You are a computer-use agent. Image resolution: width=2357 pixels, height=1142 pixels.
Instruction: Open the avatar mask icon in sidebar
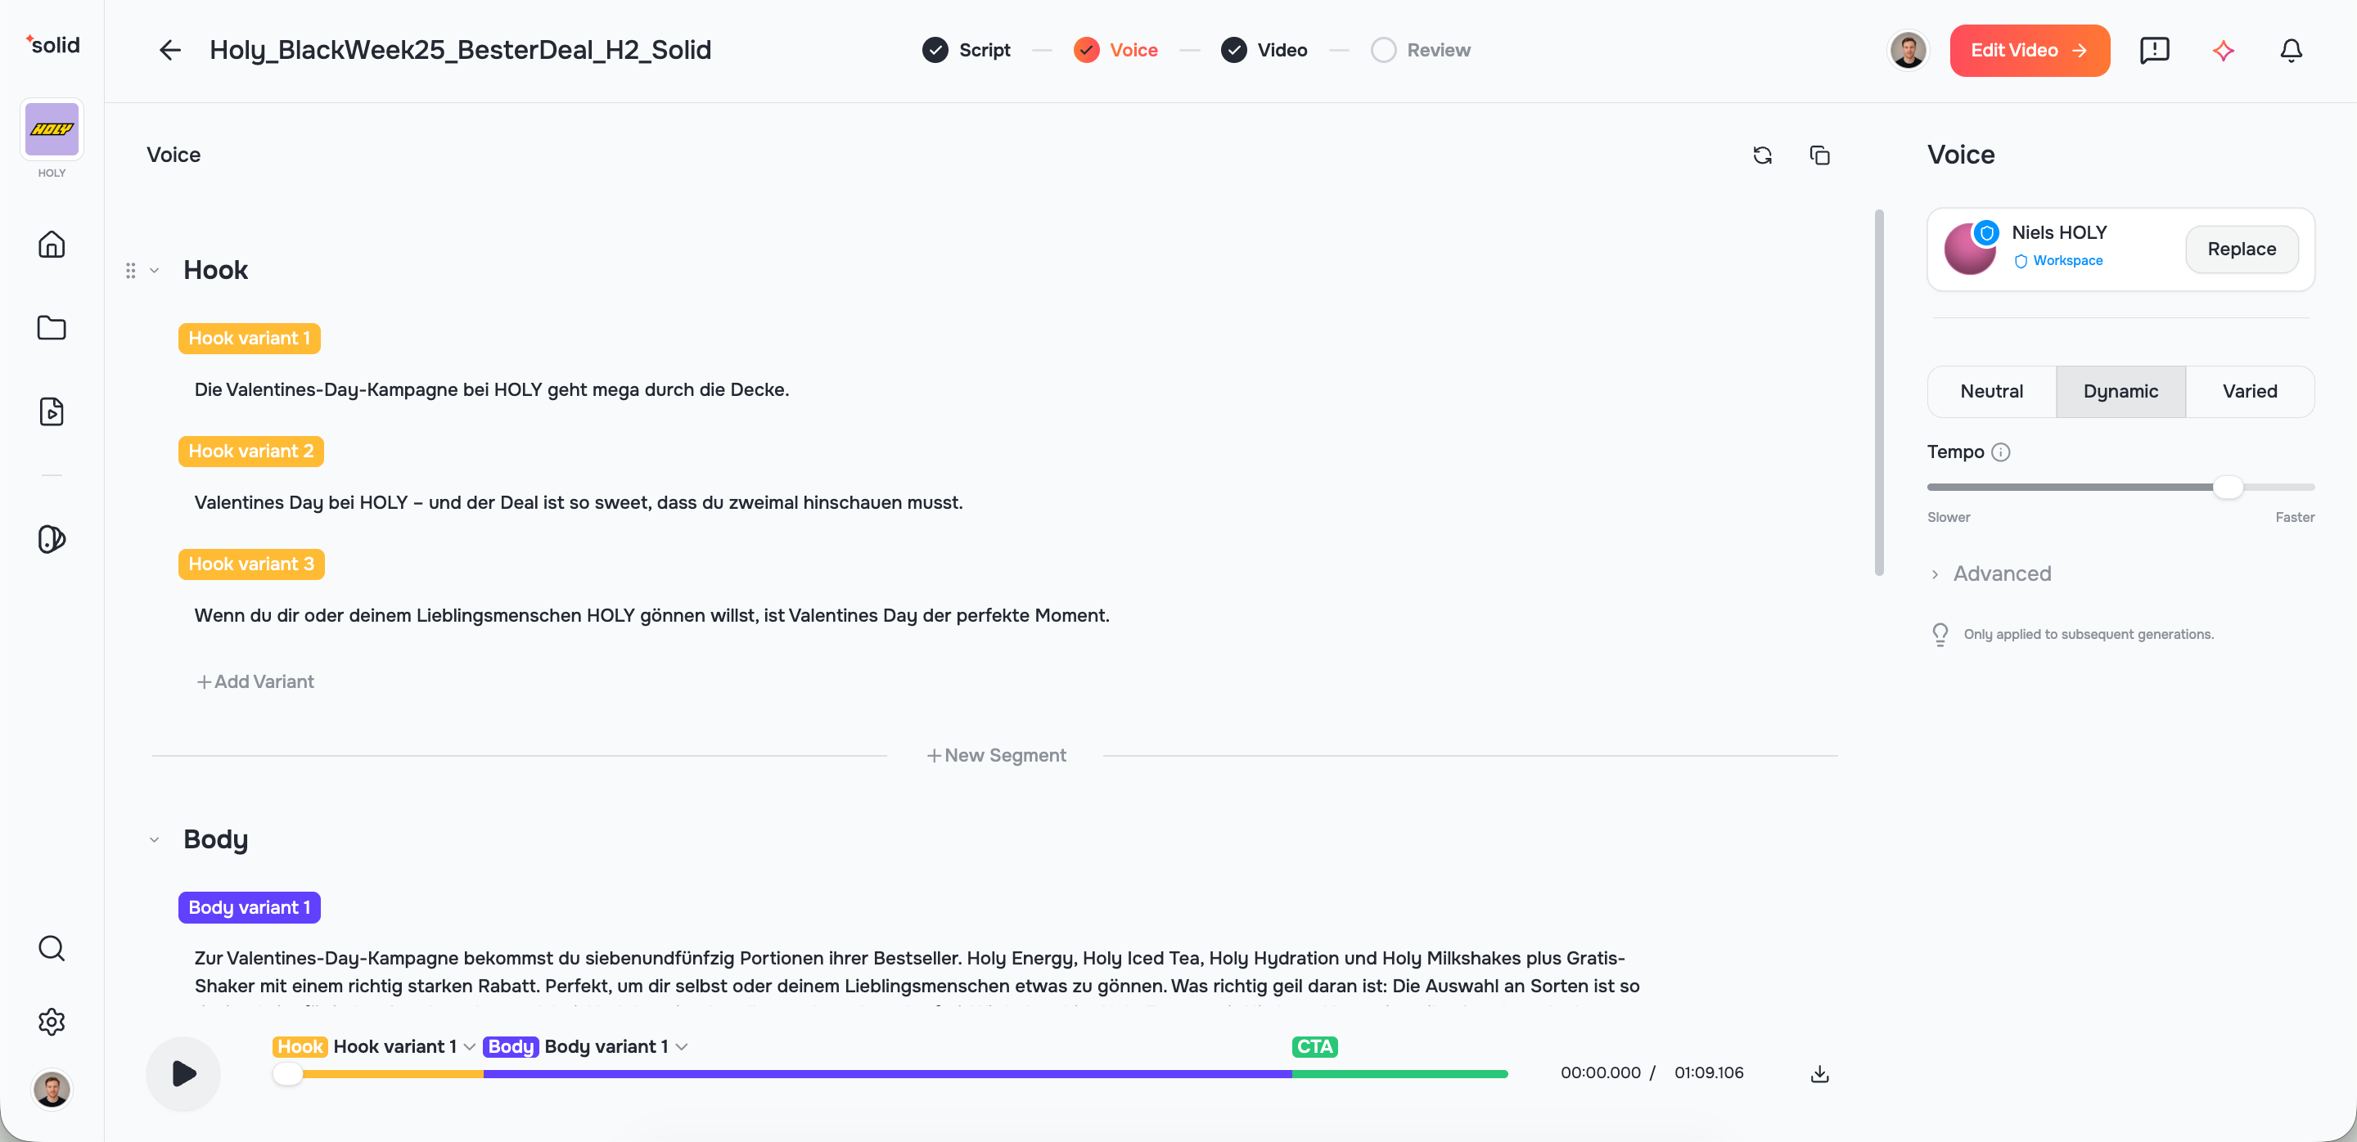click(52, 539)
